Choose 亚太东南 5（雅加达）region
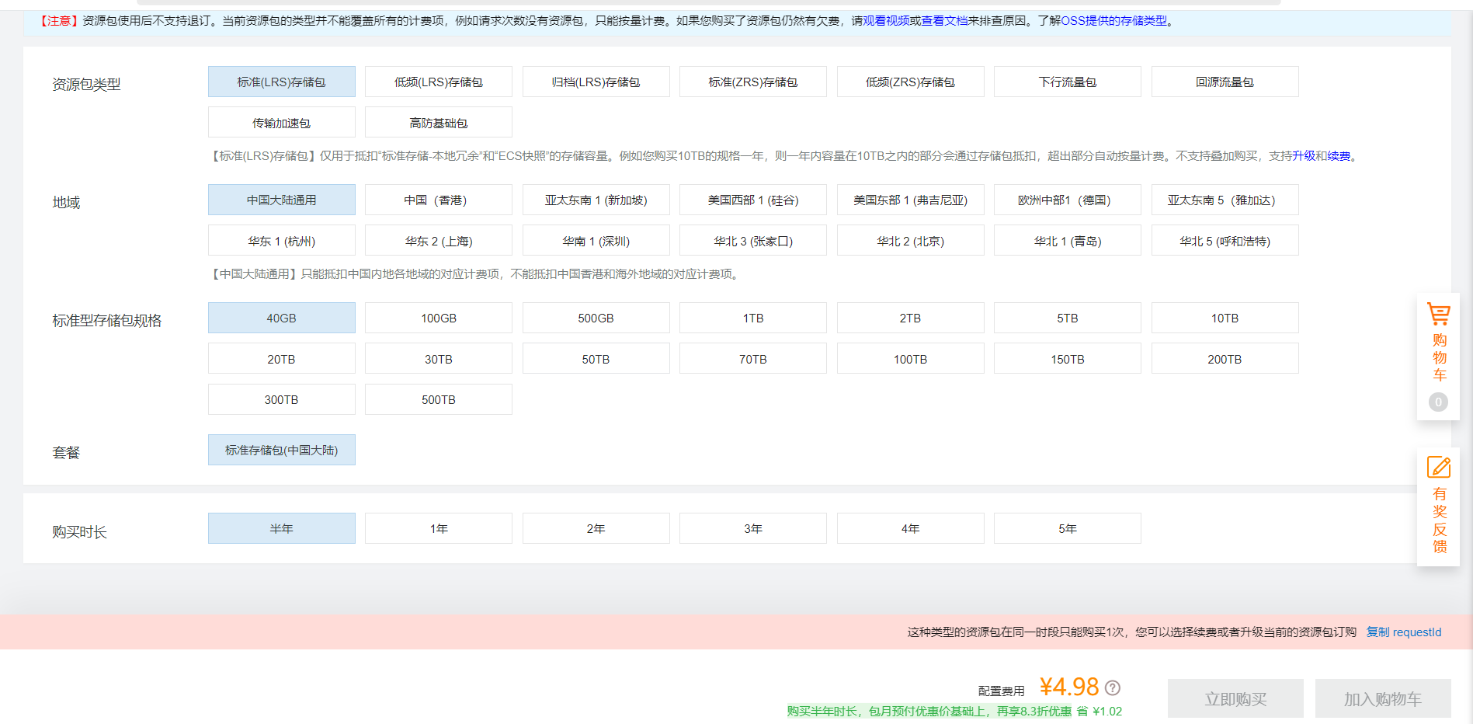Image resolution: width=1473 pixels, height=724 pixels. [x=1225, y=200]
